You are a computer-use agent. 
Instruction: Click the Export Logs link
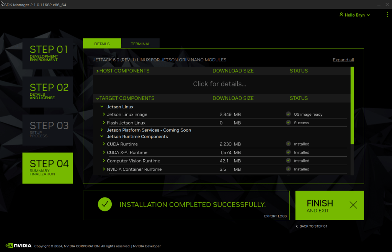pyautogui.click(x=275, y=216)
